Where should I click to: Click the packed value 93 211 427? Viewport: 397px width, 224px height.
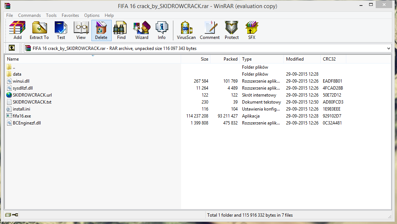coord(228,116)
